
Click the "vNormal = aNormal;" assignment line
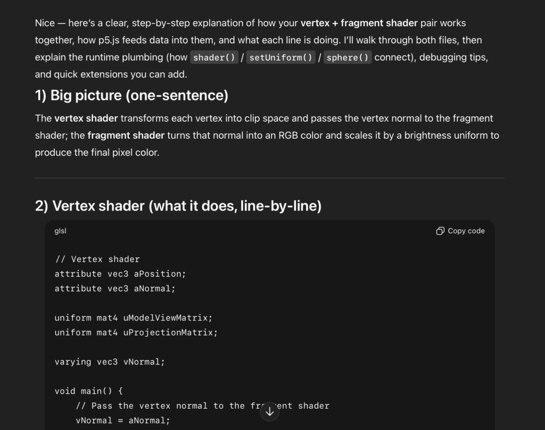pos(122,420)
